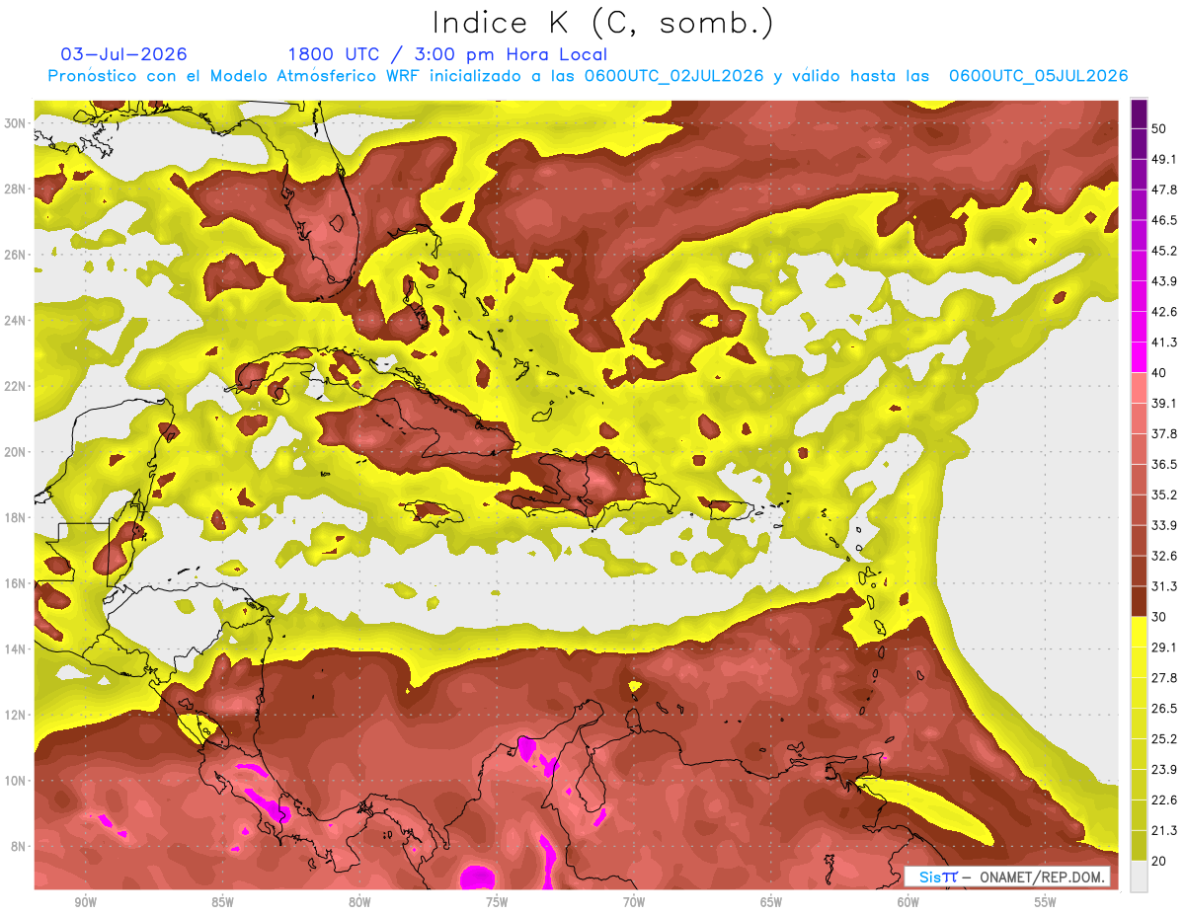Pick the olive swatch between 20 and 21.3

click(1139, 845)
